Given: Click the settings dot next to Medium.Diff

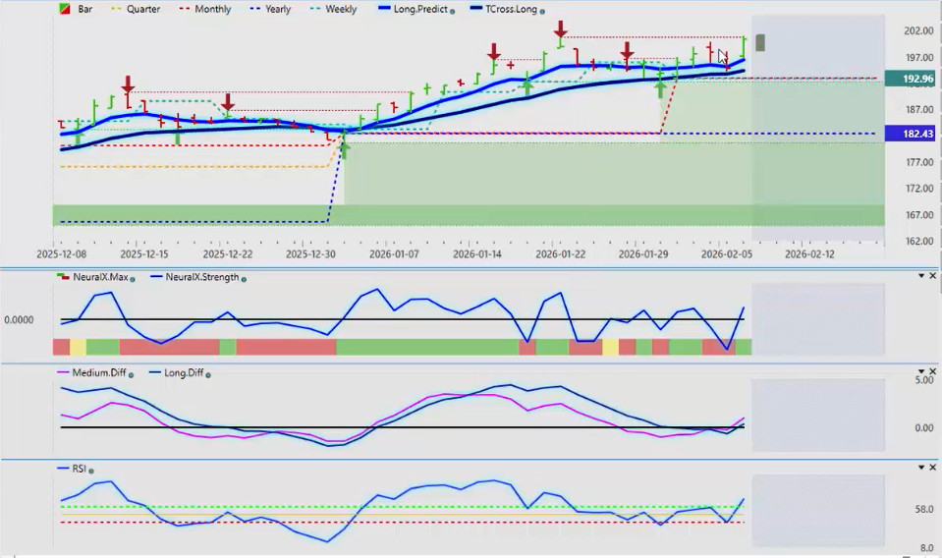Looking at the screenshot, I should point(132,373).
